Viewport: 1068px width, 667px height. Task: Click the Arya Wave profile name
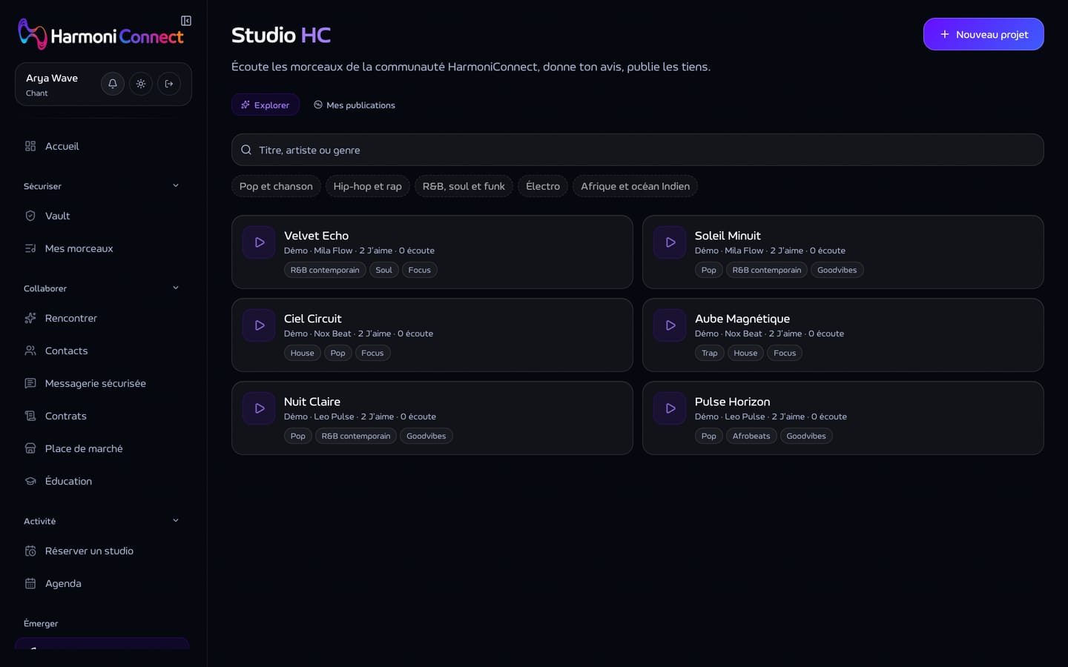(x=52, y=78)
